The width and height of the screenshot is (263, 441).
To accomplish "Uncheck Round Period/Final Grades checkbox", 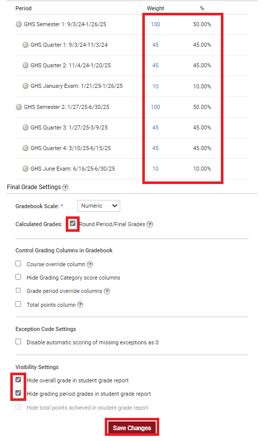I will [x=73, y=224].
